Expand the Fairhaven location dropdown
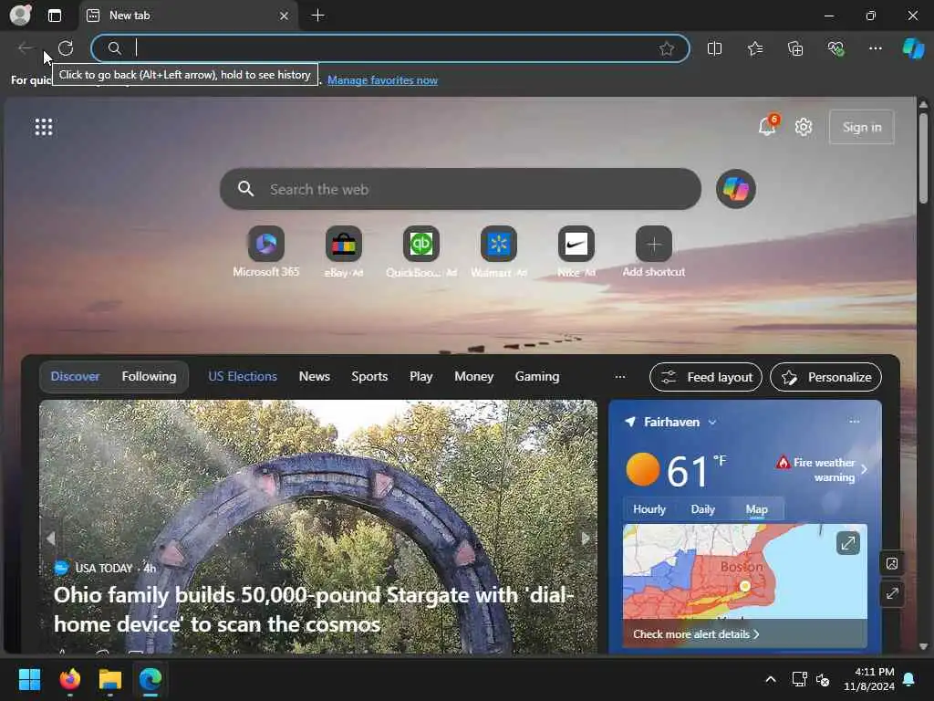The image size is (934, 701). [x=711, y=422]
